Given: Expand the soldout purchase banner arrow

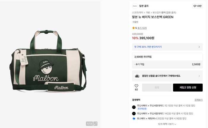Looking at the screenshot, I should click(199, 76).
